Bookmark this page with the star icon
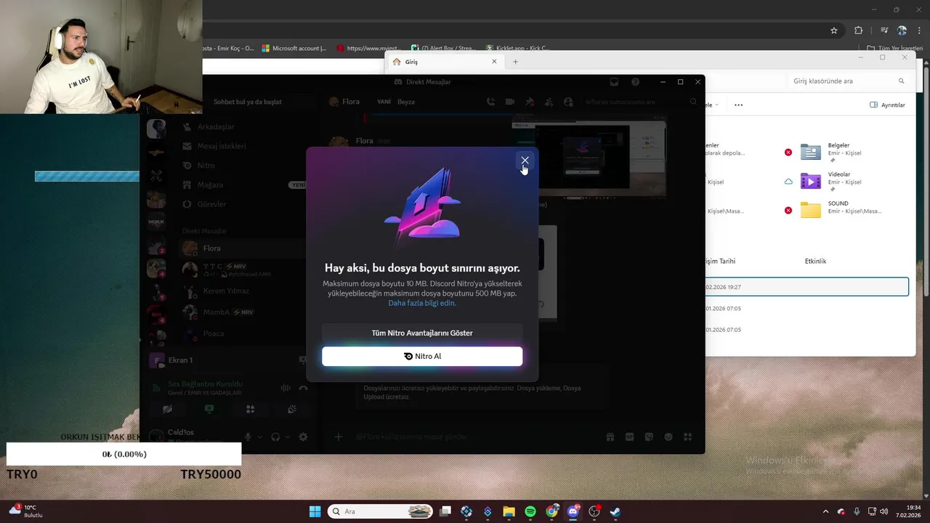 point(834,31)
